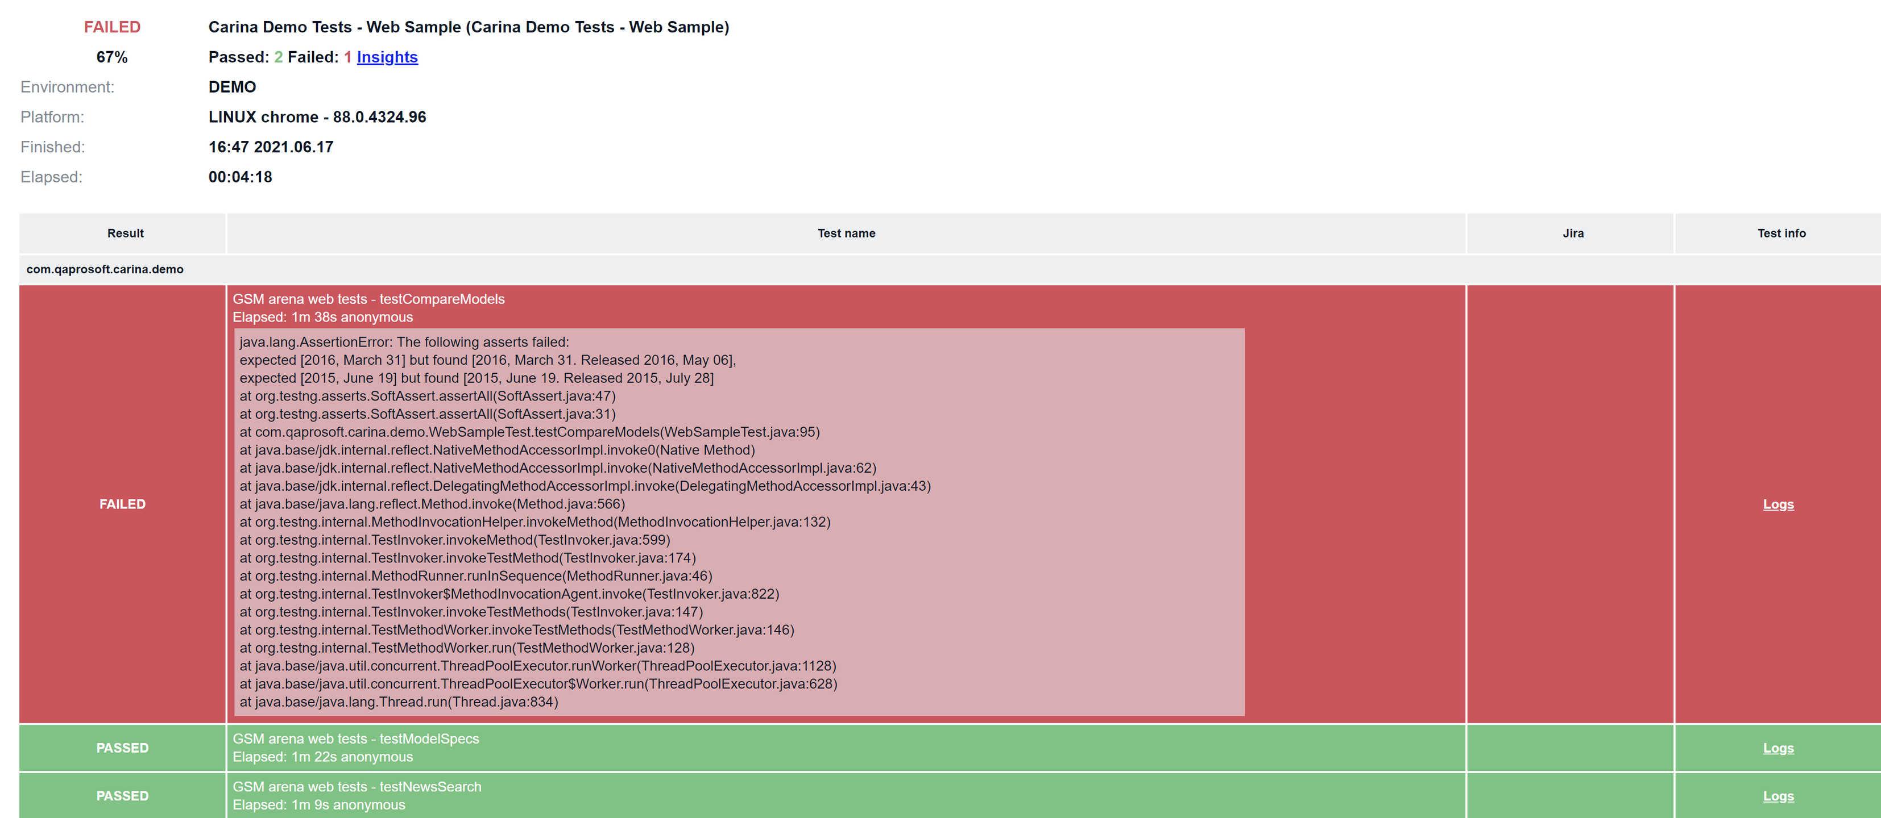Screen dimensions: 1881x818
Task: Click the java.lang.AssertionError message line
Action: coord(404,342)
